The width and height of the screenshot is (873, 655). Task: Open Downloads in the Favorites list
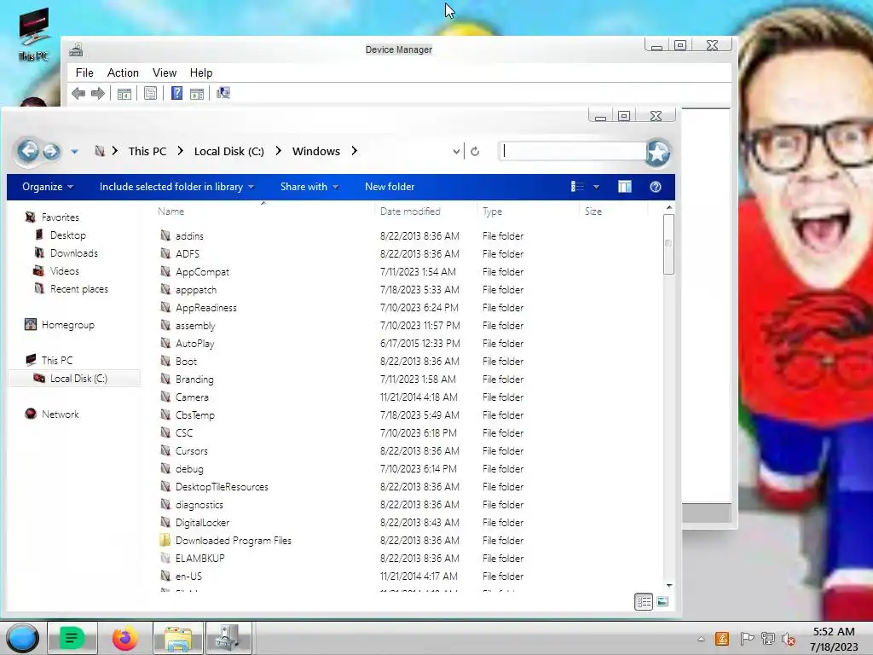click(x=74, y=252)
